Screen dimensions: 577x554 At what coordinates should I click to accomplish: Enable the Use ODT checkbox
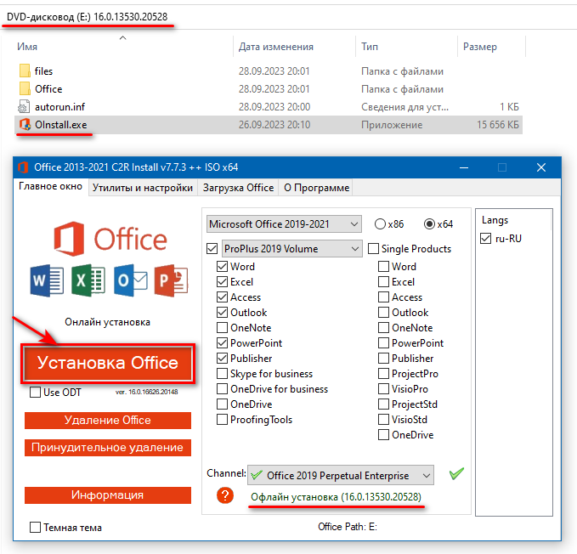(36, 393)
